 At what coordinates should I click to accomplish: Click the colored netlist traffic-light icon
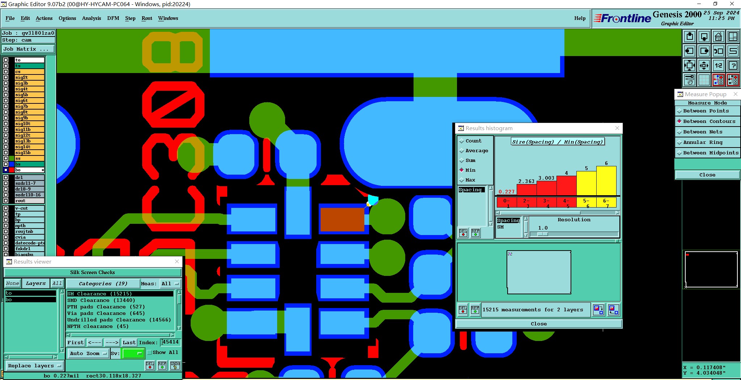tap(719, 80)
